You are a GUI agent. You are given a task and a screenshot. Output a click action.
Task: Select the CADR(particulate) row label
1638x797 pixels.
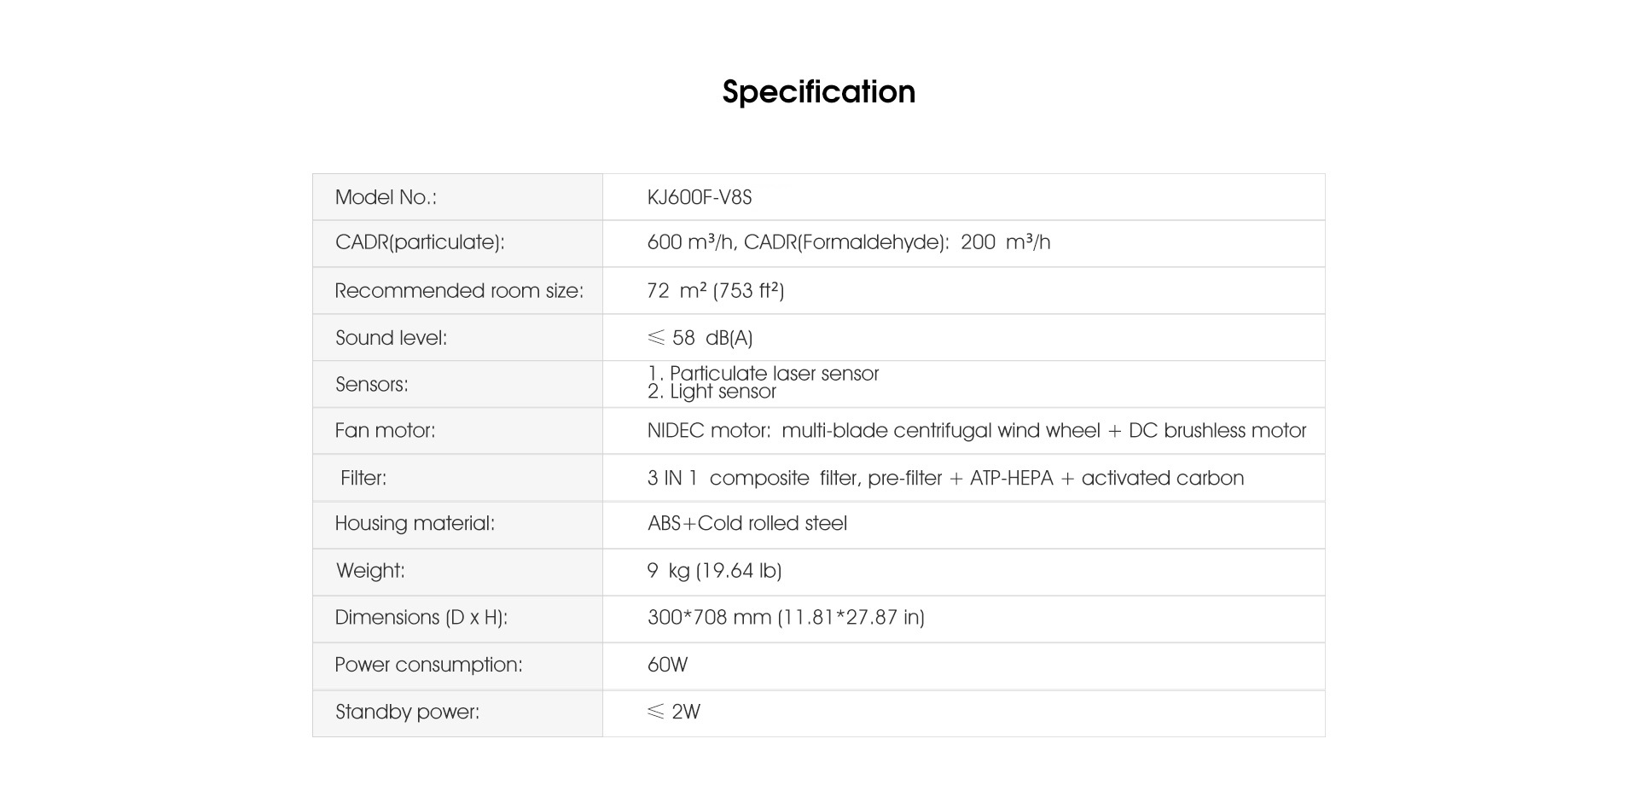(x=420, y=242)
